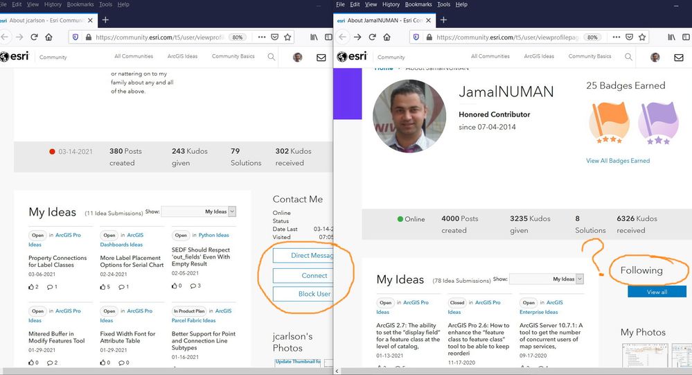Open View menu in right window

371,4
